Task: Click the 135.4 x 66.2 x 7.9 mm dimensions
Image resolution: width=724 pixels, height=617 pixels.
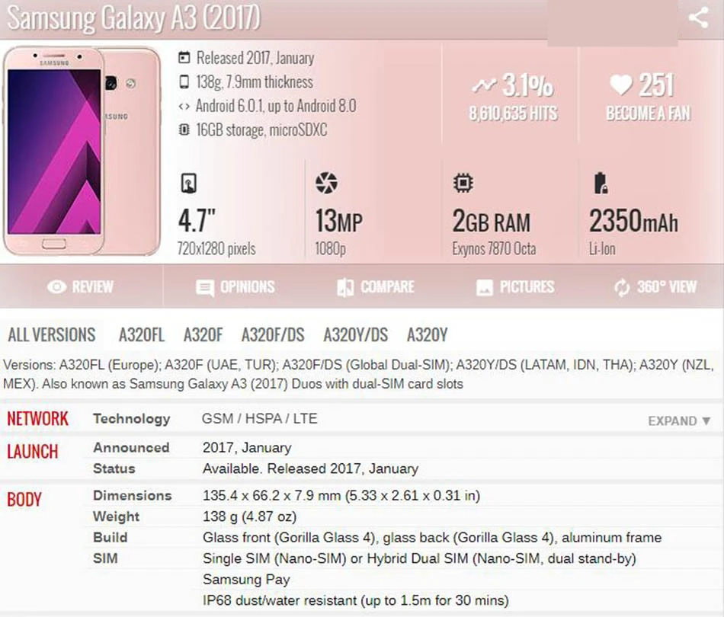Action: pos(341,495)
